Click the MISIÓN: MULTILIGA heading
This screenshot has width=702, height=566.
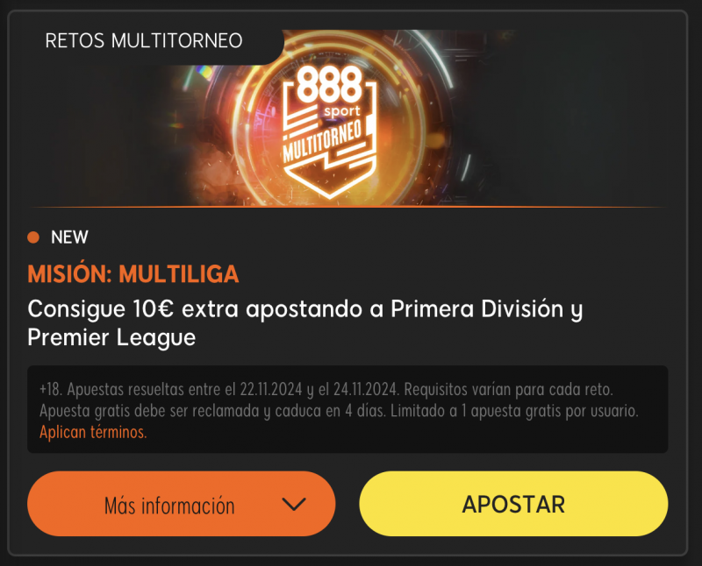pyautogui.click(x=133, y=273)
